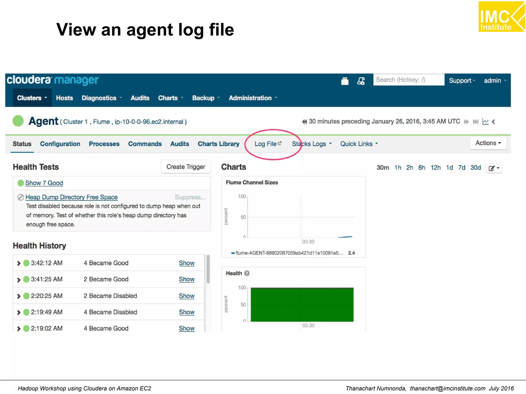
Task: Open chart edit pencil dropdown
Action: click(494, 168)
